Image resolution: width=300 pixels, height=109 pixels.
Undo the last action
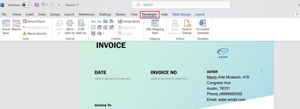click(x=43, y=5)
